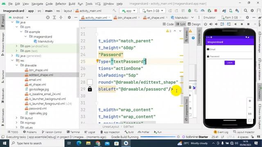
Task: Open the VCS menu
Action: coord(98,4)
